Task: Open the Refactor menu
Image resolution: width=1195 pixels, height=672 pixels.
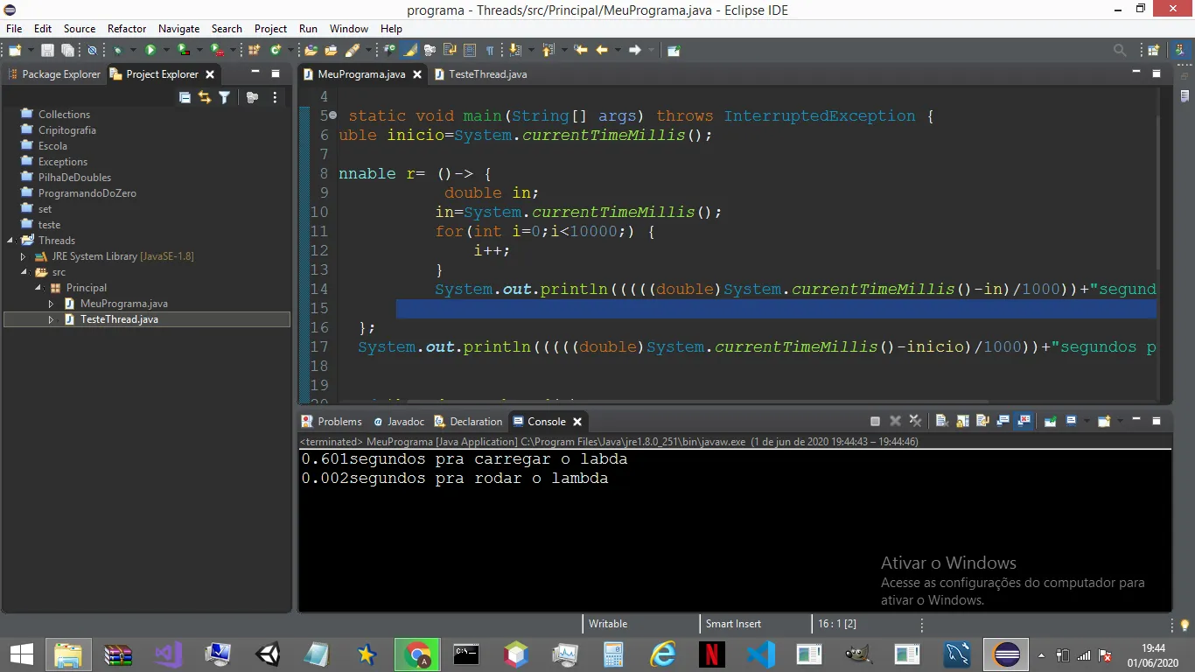Action: [x=127, y=29]
